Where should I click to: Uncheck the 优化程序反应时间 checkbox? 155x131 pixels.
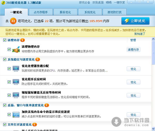9,82
